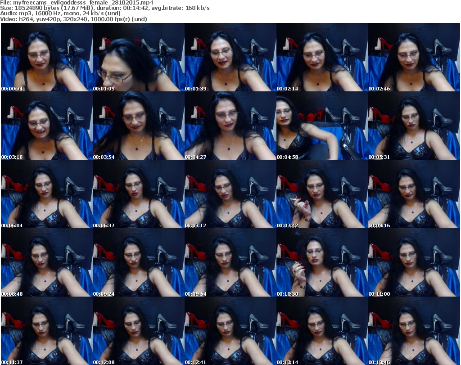The width and height of the screenshot is (461, 365).
Task: Click the frame stamped 00:12:08
Action: point(139,331)
